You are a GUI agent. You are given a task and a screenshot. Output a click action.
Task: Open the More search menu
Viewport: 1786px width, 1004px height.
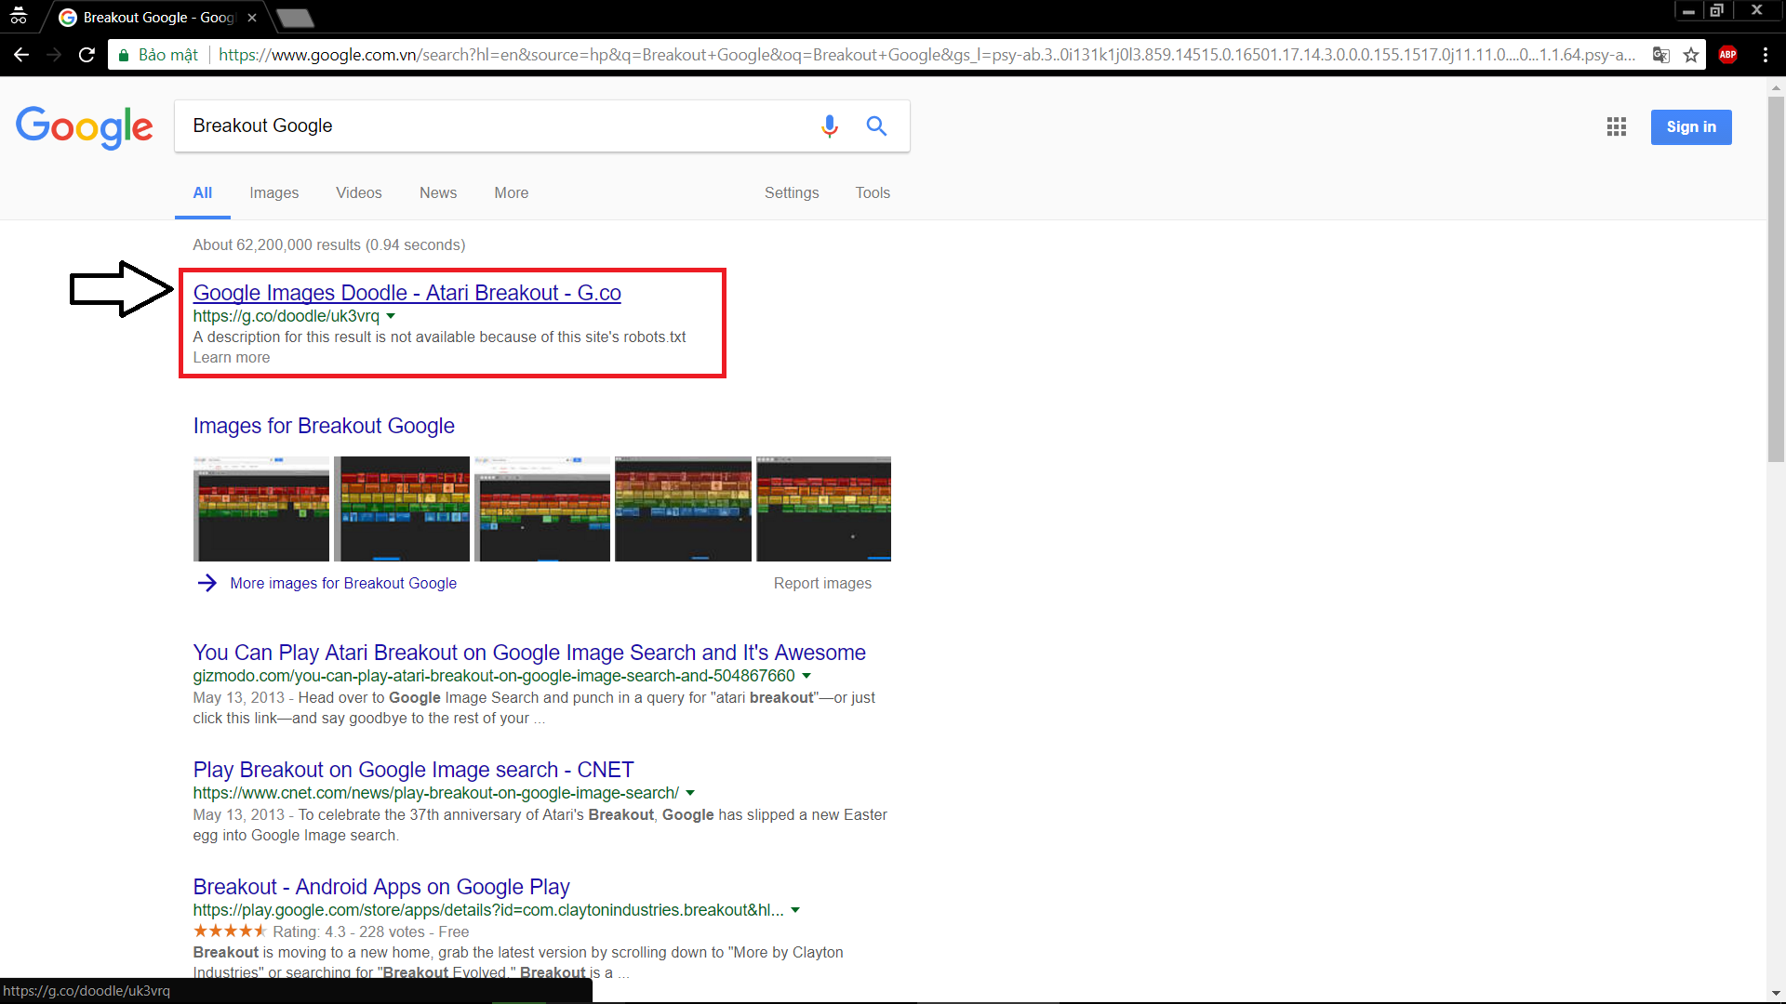pos(511,192)
